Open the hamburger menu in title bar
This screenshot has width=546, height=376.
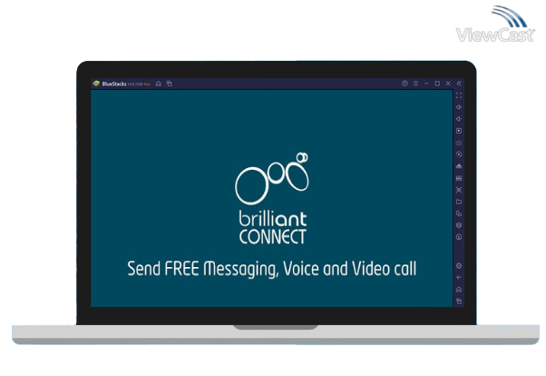coord(415,84)
